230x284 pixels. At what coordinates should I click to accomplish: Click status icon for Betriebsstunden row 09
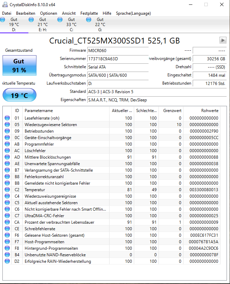pos(7,131)
